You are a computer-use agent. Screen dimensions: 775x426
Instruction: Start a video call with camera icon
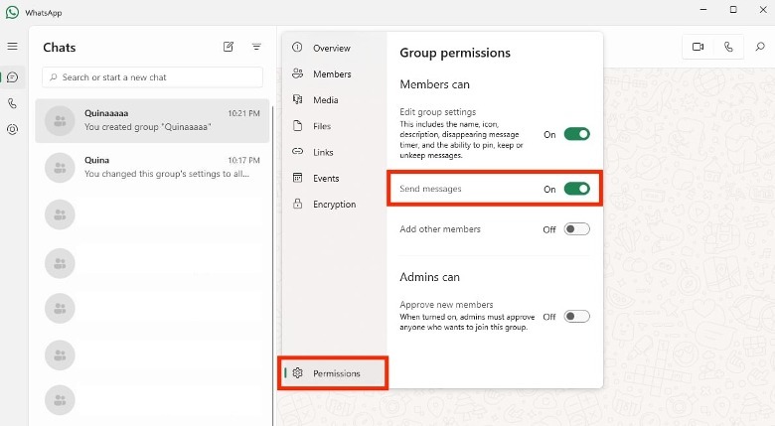(x=697, y=47)
